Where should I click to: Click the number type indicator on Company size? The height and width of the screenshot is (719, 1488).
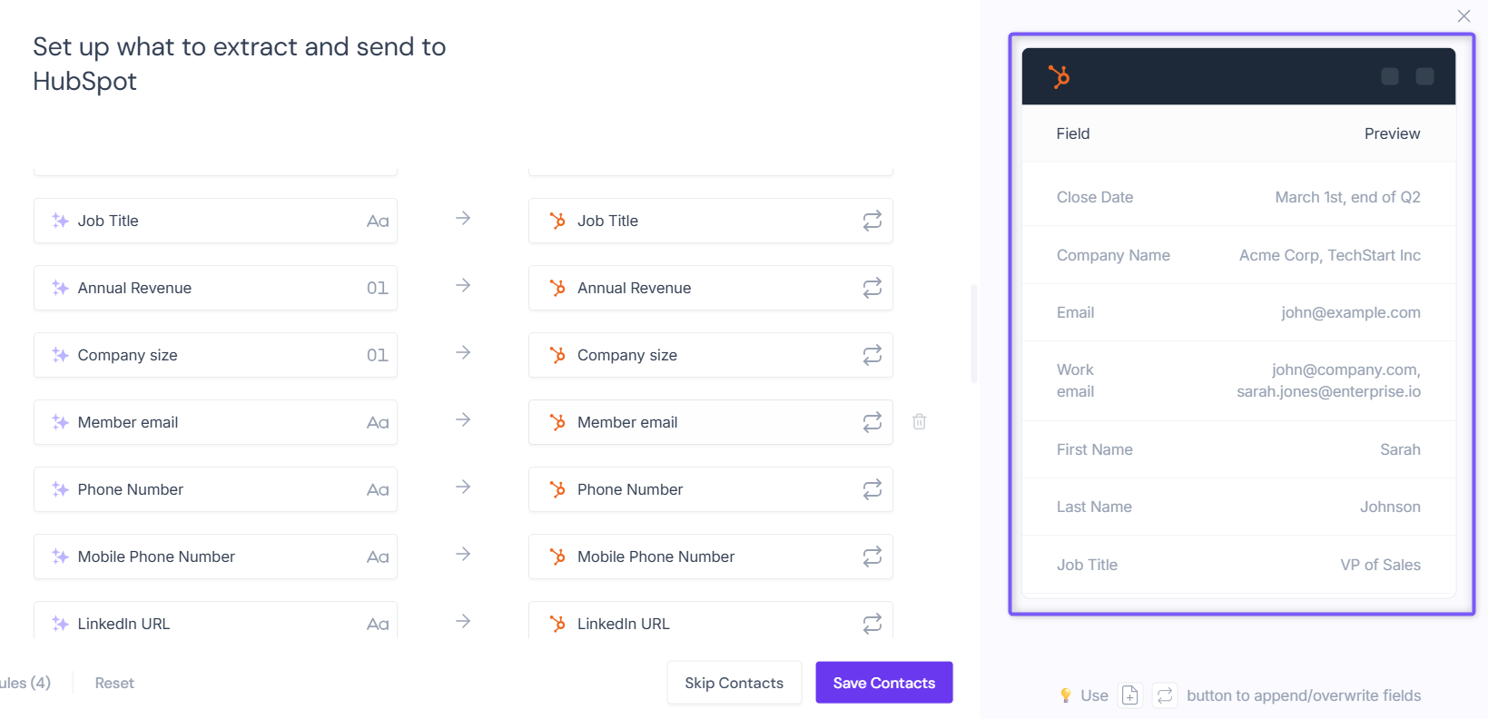click(x=378, y=355)
